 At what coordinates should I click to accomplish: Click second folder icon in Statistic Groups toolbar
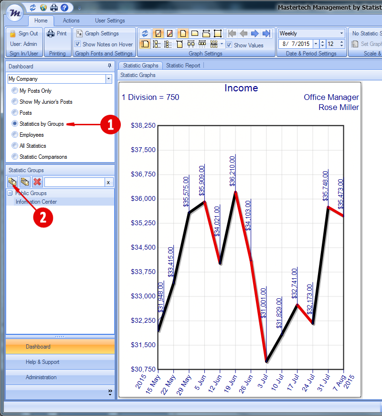tap(25, 182)
